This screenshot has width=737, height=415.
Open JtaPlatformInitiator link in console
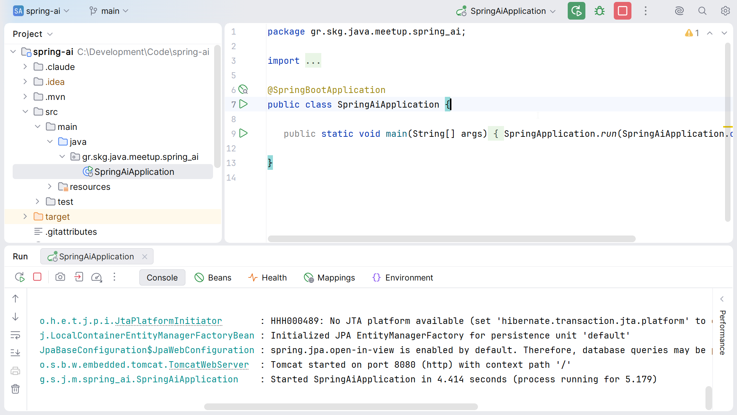pos(169,321)
